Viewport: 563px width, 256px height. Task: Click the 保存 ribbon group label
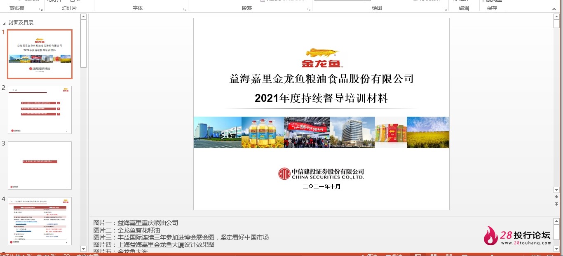[492, 8]
